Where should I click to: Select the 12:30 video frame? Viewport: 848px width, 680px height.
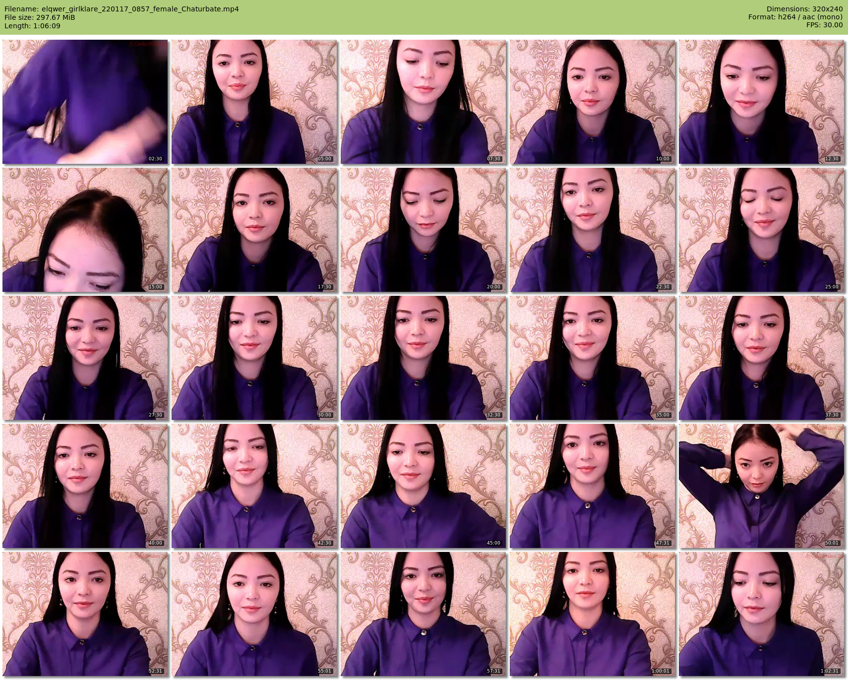762,102
